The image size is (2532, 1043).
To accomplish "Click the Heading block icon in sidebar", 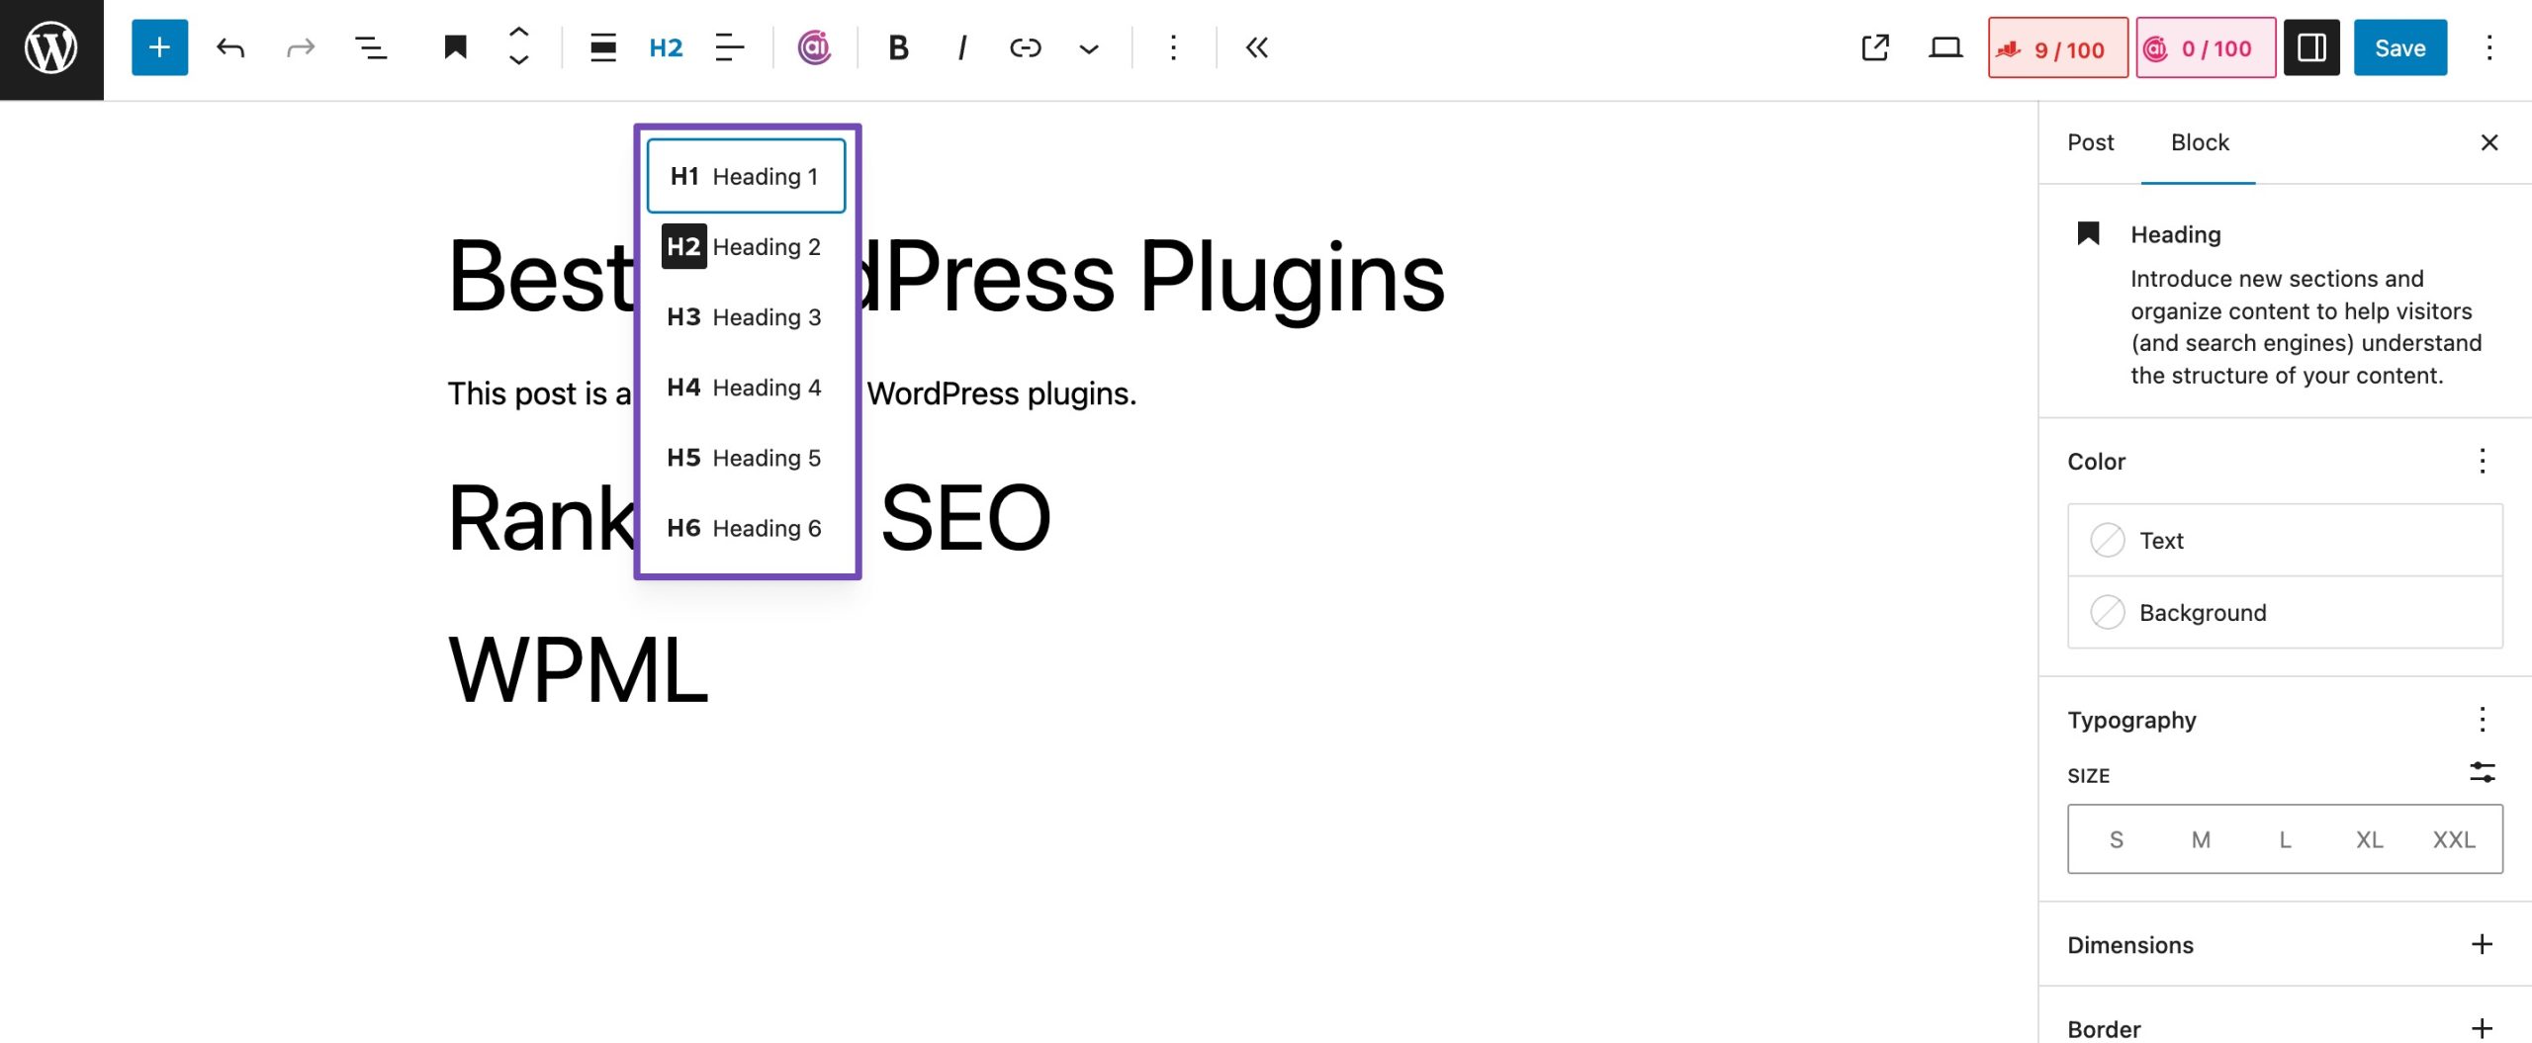I will (2088, 233).
